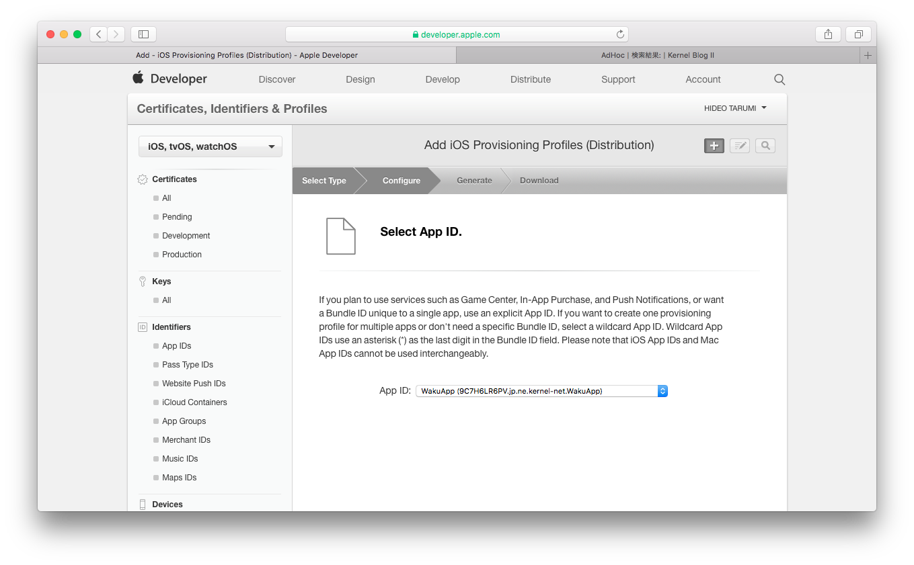Expand the iOS, tvOS, watchOS platform selector
914x565 pixels.
tap(211, 146)
